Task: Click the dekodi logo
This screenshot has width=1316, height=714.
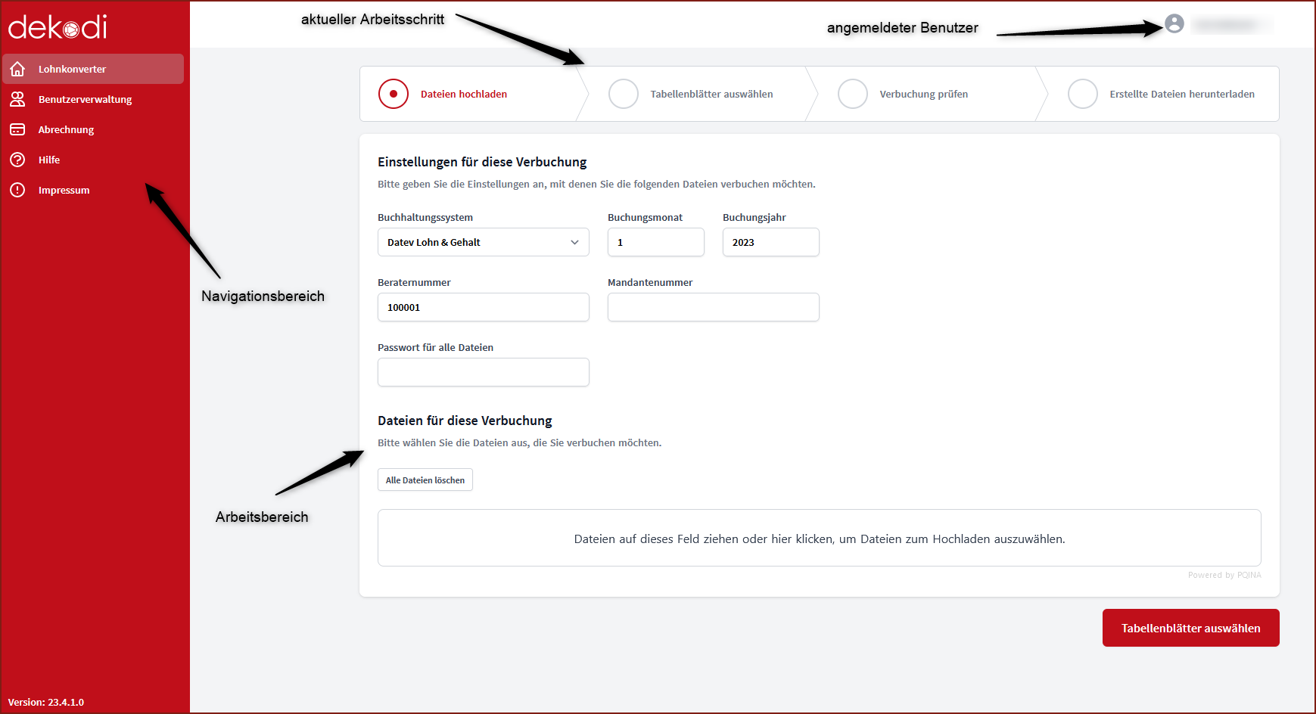Action: click(x=58, y=27)
